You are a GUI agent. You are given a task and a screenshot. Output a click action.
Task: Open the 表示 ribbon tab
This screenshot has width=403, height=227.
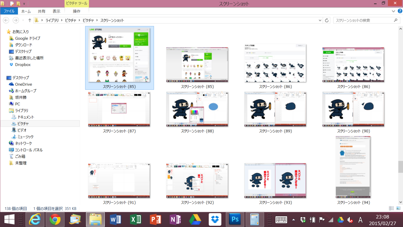click(56, 11)
